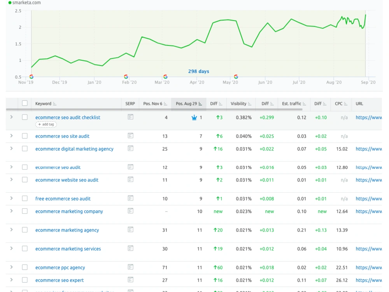
Task: Tick checkbox for free ecommerce seo audit
Action: (x=25, y=199)
